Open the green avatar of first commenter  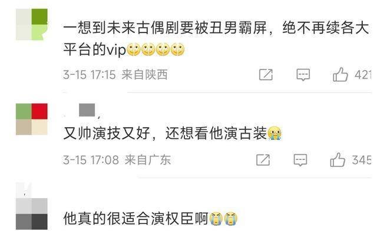click(31, 24)
